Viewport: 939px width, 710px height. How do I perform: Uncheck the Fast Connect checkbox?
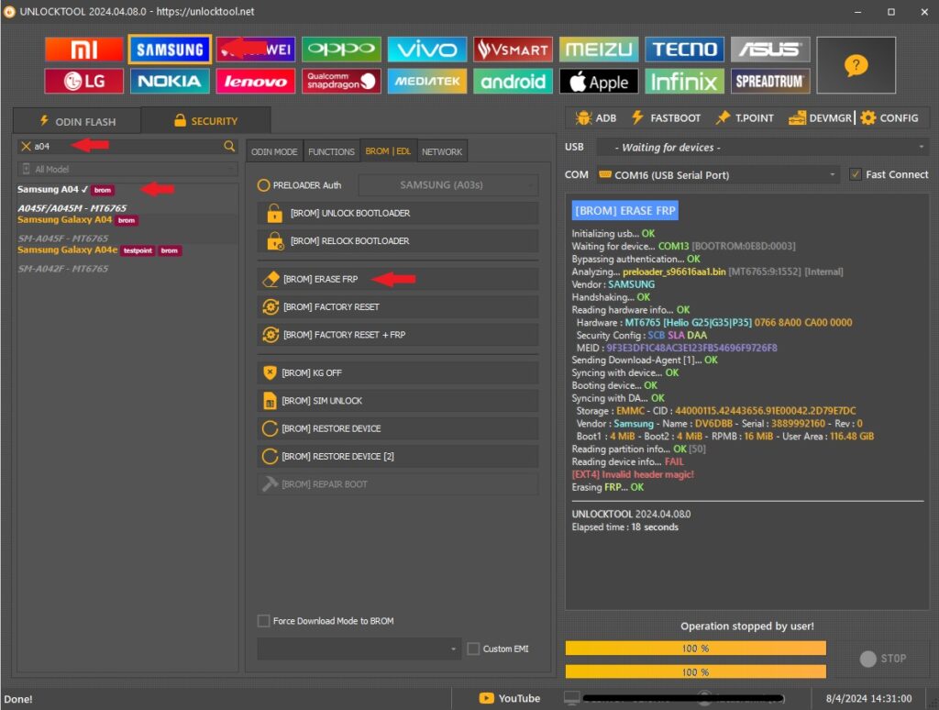(x=856, y=174)
